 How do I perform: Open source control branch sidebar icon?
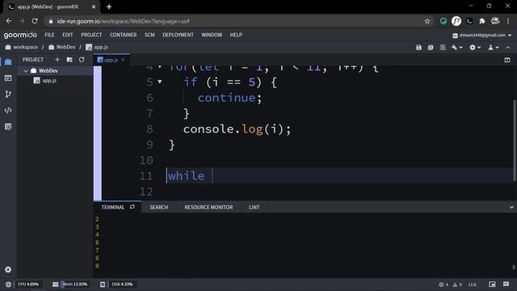8,94
